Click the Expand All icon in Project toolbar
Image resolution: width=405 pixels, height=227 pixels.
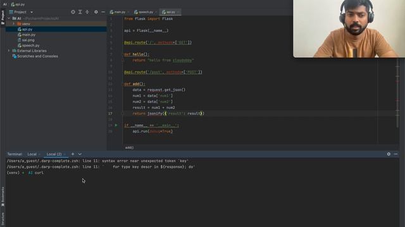[x=80, y=12]
